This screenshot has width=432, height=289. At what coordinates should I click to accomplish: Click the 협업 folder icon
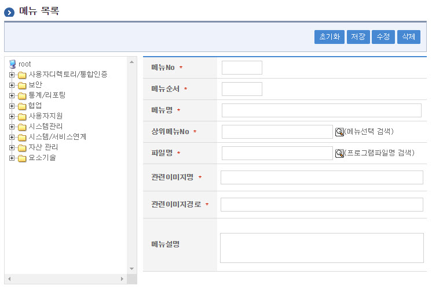pos(22,106)
